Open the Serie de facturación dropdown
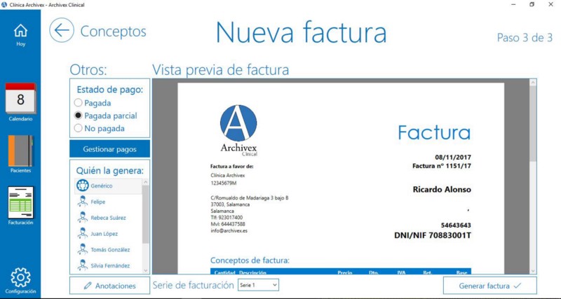This screenshot has width=561, height=299. point(258,285)
